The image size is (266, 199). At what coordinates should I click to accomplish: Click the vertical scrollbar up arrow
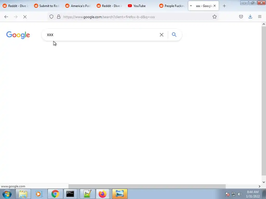(264, 24)
